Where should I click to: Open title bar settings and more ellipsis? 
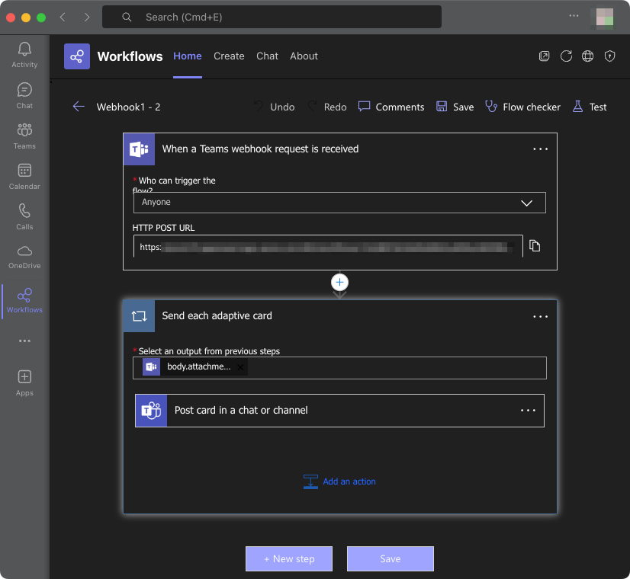[574, 16]
